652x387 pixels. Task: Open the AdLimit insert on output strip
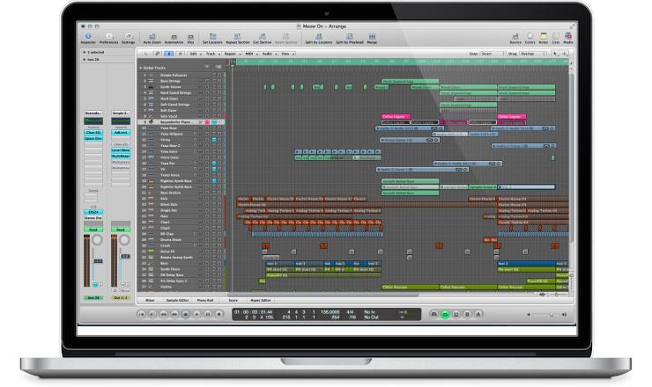[x=121, y=133]
